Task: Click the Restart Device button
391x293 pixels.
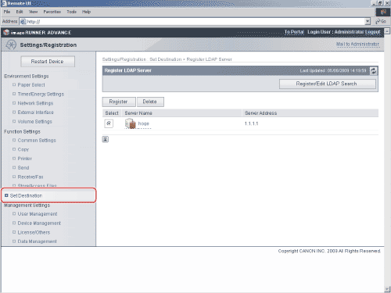Action: click(48, 62)
